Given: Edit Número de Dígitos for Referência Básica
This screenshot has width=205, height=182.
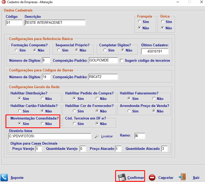Looking at the screenshot, I should pyautogui.click(x=46, y=60).
